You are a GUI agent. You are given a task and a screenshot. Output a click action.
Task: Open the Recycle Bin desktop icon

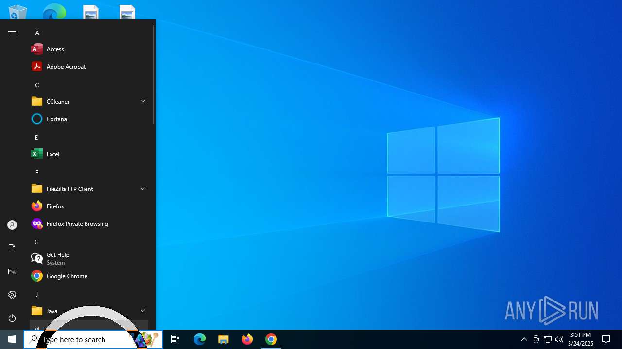point(18,12)
